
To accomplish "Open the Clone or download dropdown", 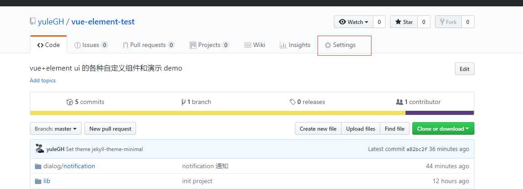I will (443, 129).
